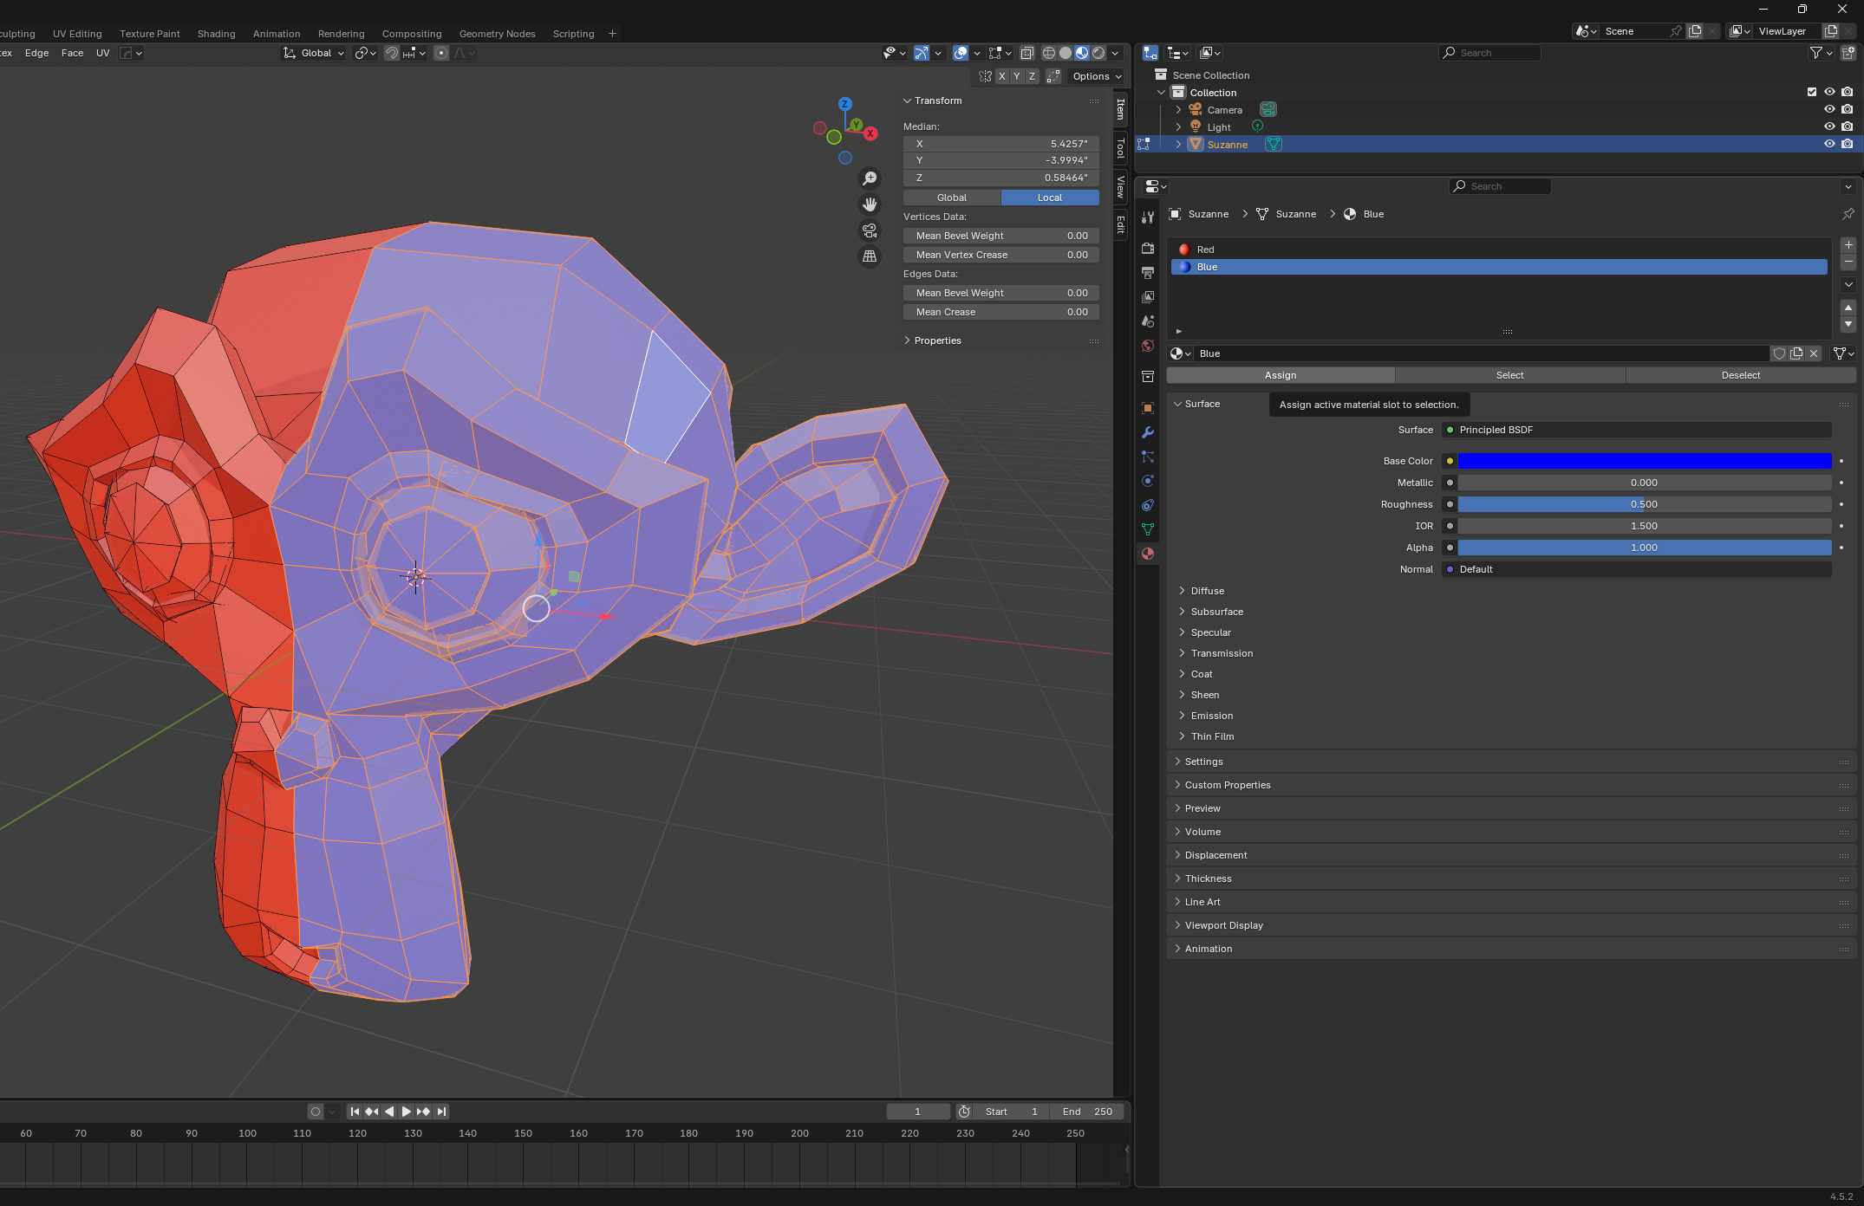Toggle the camera view icon in viewport

[x=869, y=230]
